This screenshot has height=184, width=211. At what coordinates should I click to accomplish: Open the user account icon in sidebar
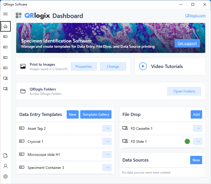5,166
